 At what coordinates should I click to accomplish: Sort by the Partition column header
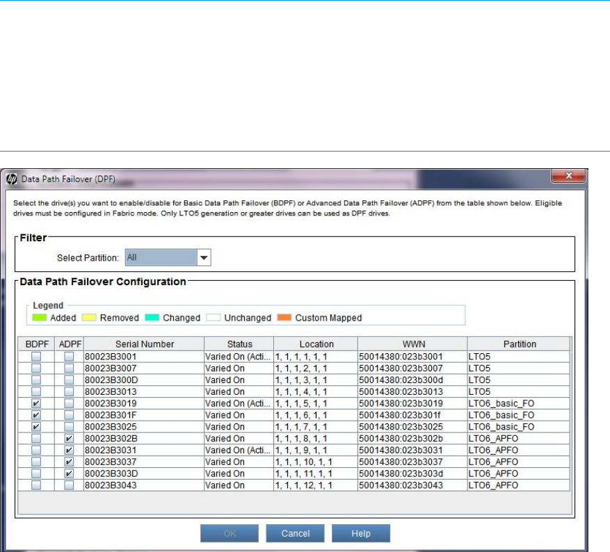coord(518,343)
